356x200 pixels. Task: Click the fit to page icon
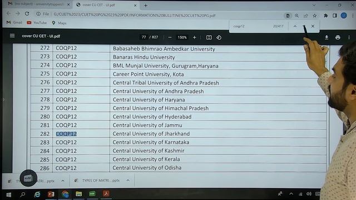pos(209,37)
